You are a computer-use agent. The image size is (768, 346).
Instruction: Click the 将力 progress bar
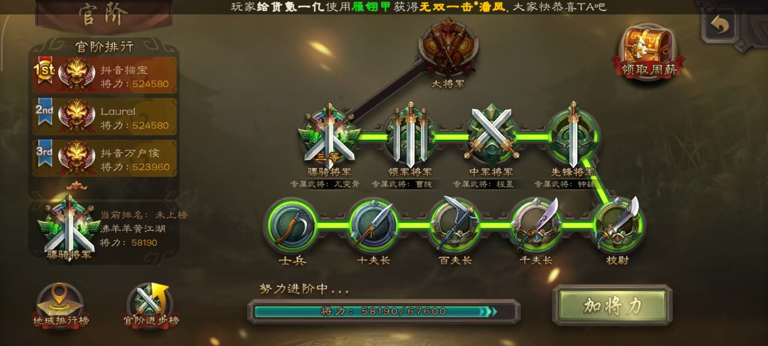click(384, 312)
